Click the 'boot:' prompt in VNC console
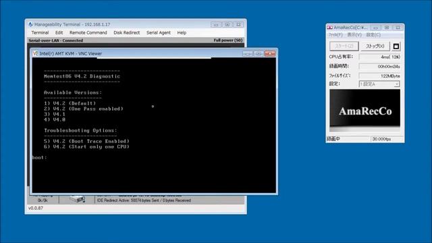The image size is (432, 243). click(39, 157)
